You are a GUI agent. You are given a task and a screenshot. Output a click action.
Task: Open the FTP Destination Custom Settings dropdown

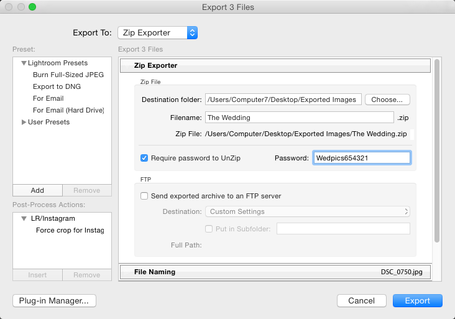coord(308,211)
